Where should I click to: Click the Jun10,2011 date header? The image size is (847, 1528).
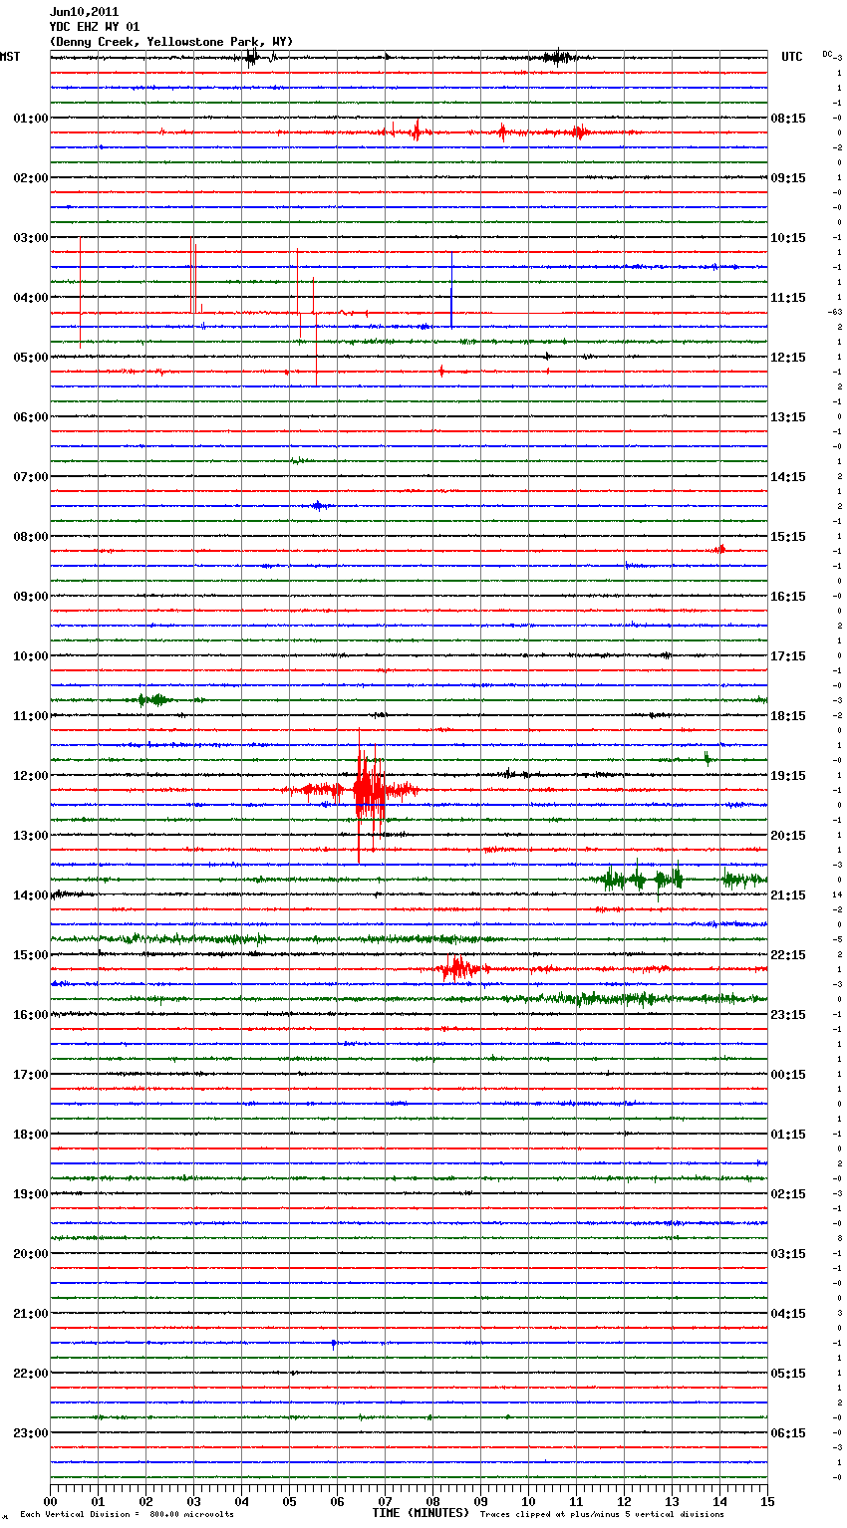pos(84,12)
